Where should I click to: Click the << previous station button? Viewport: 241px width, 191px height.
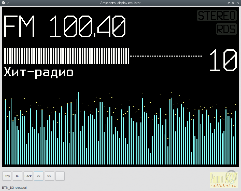[39, 176]
